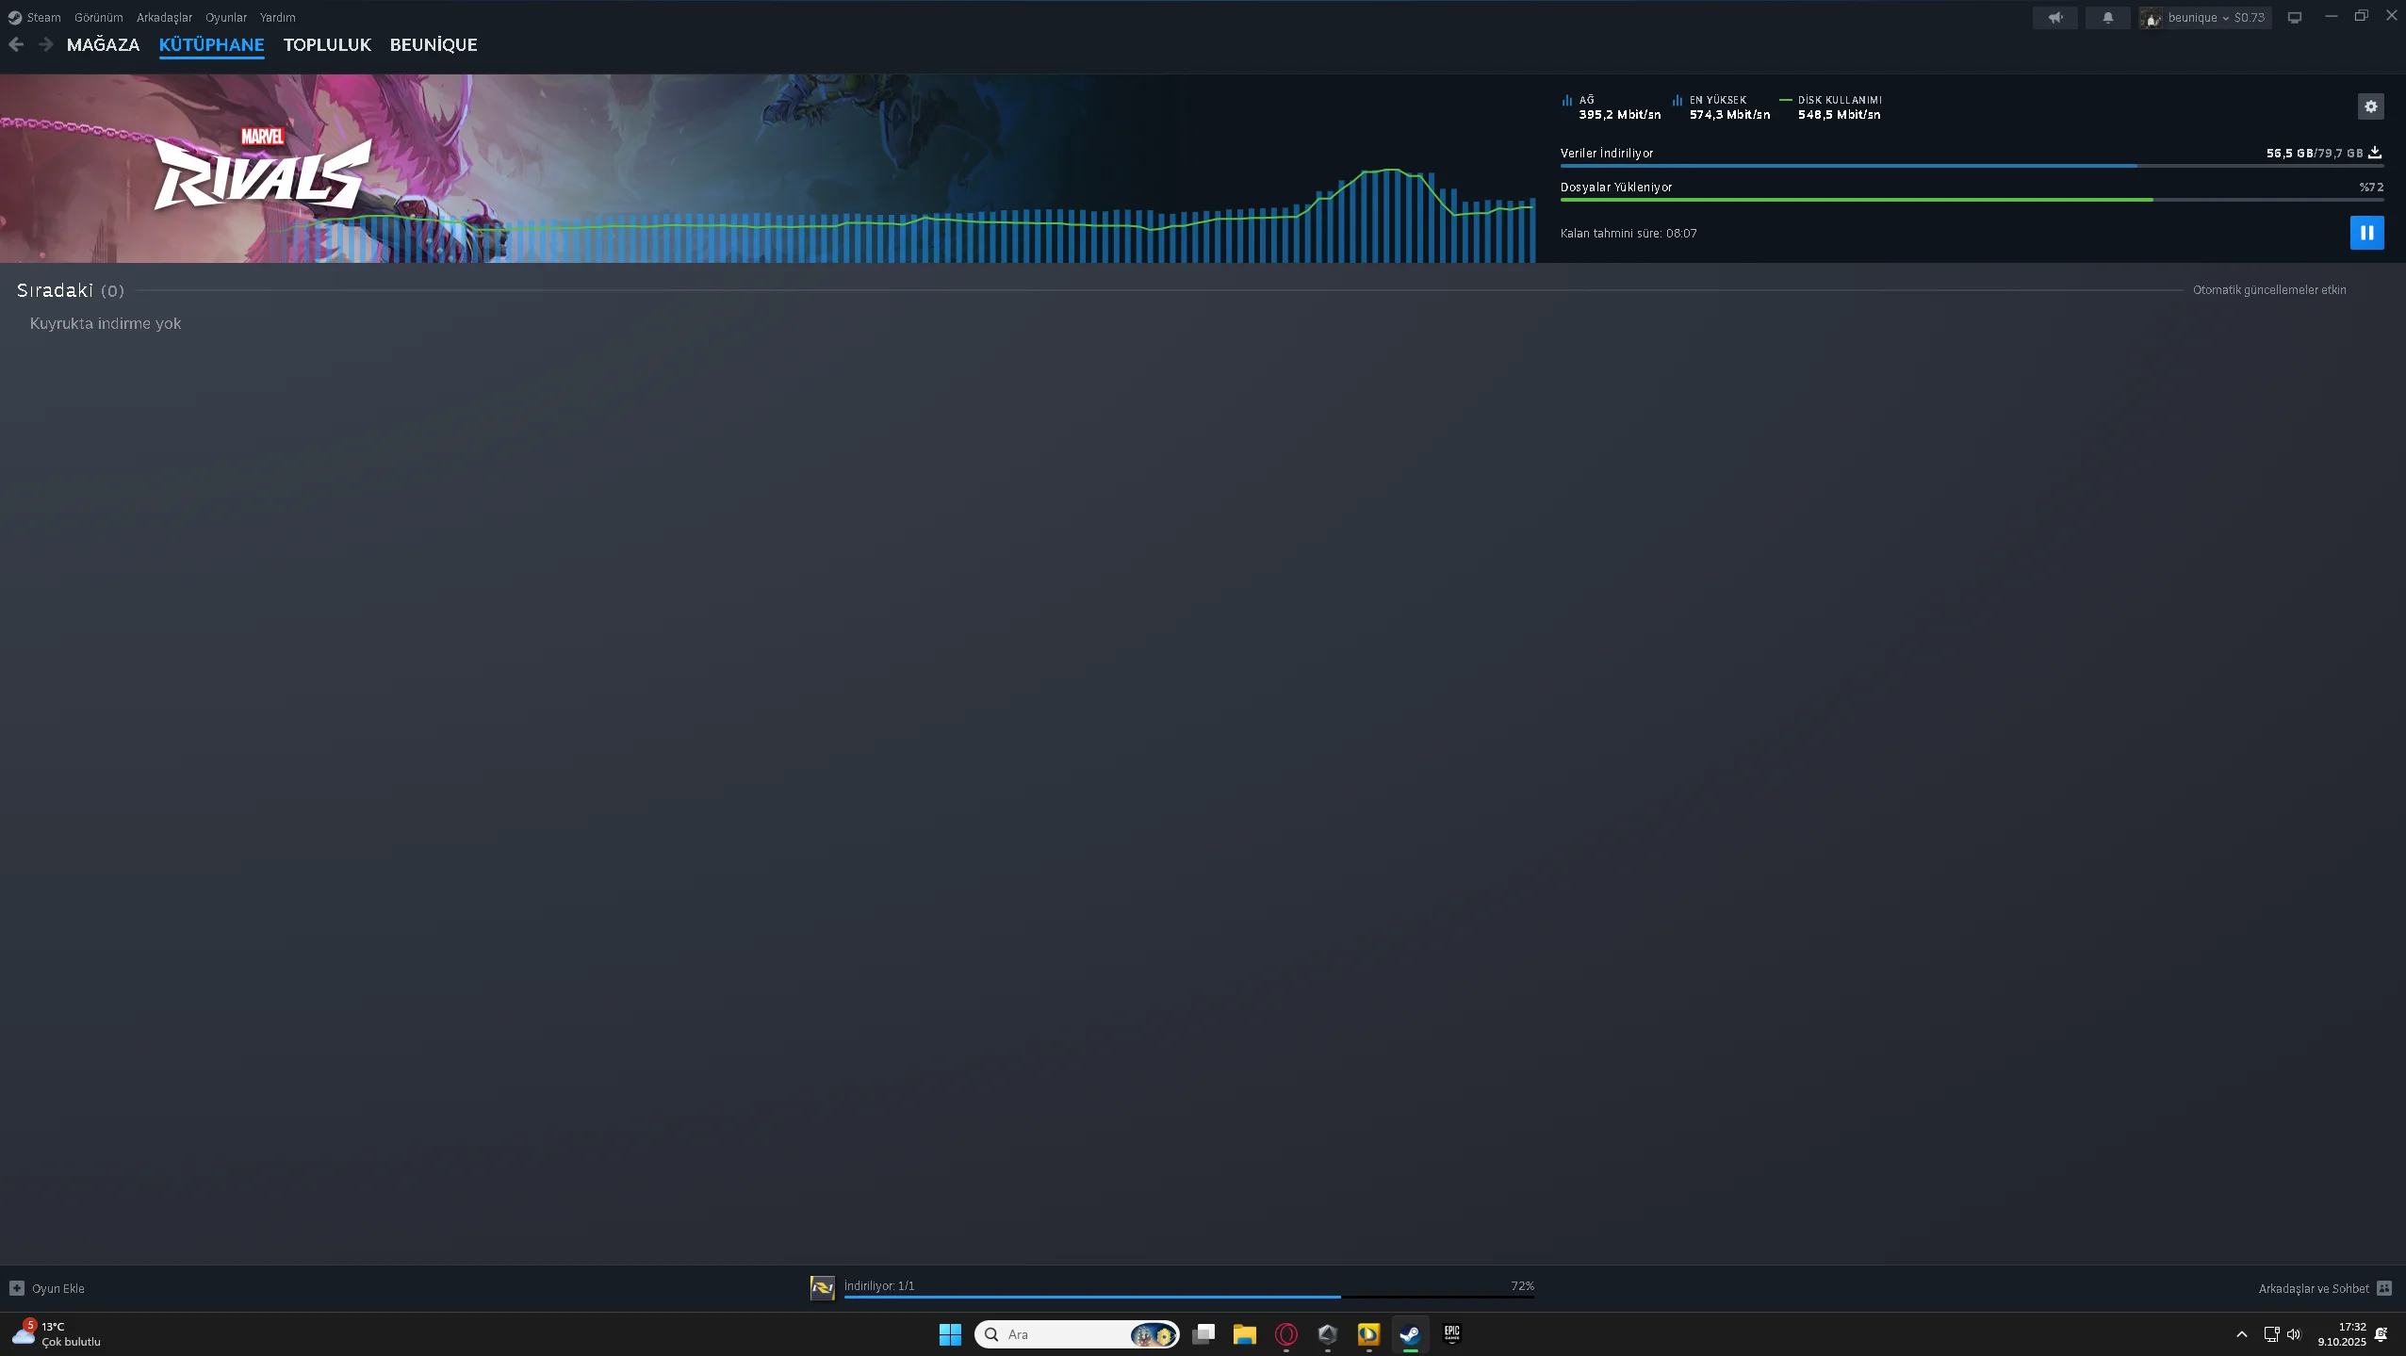The image size is (2406, 1356).
Task: Open download settings gear icon
Action: click(2370, 106)
